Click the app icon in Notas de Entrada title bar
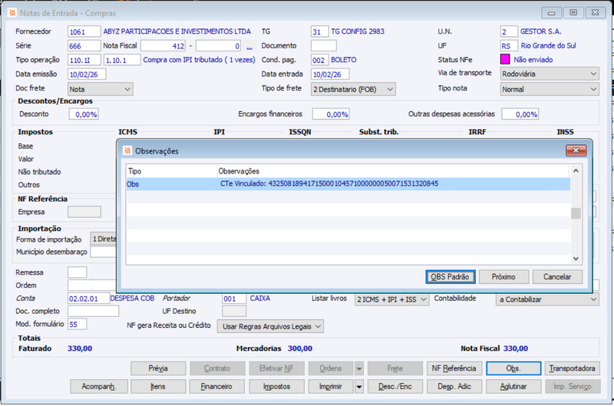614x406 pixels. (x=12, y=12)
